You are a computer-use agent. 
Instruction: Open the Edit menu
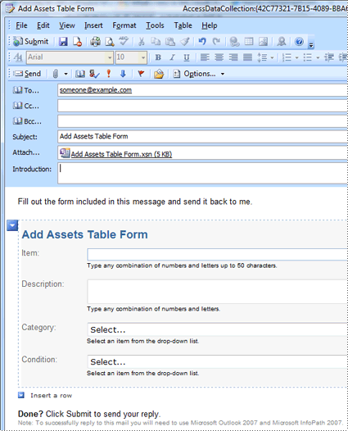click(43, 25)
